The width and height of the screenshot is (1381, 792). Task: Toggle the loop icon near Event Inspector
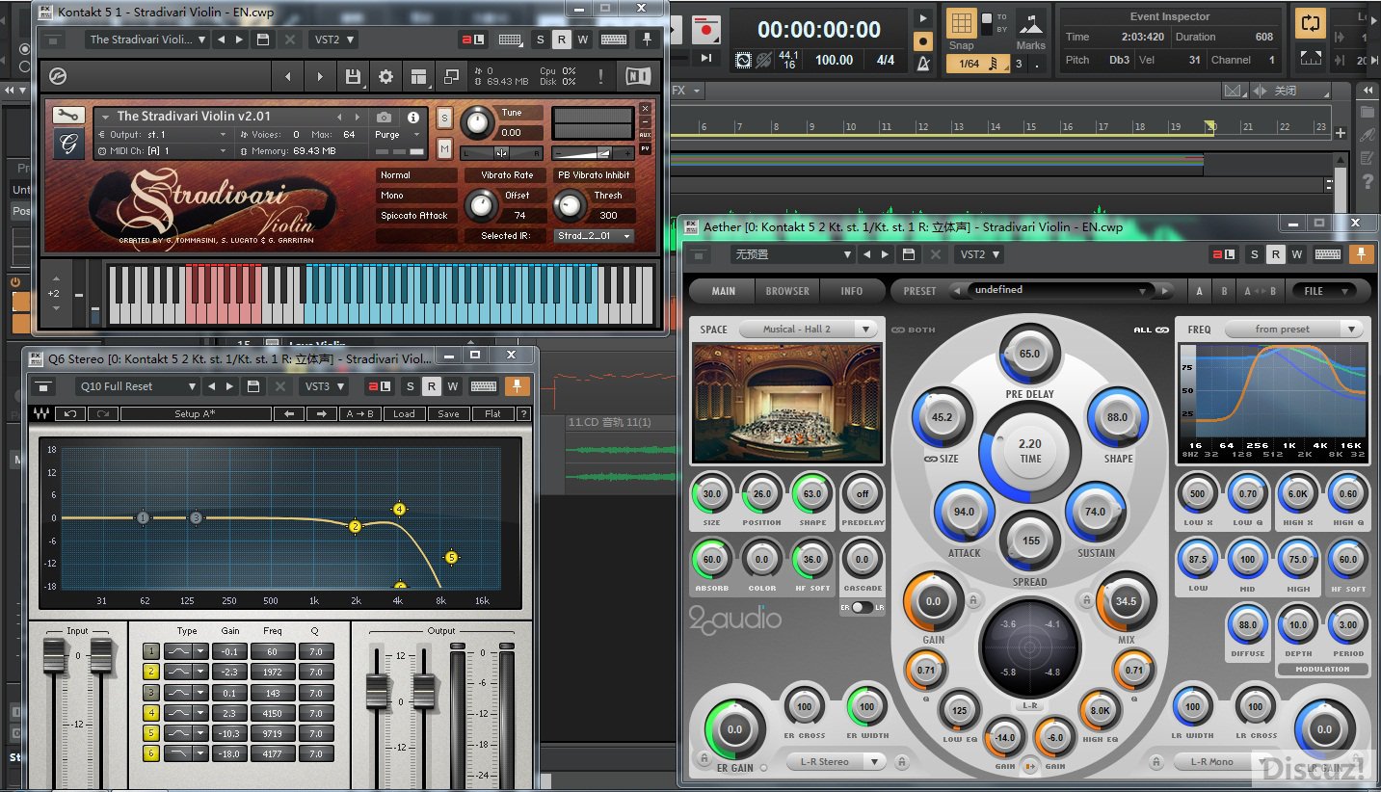point(1310,22)
